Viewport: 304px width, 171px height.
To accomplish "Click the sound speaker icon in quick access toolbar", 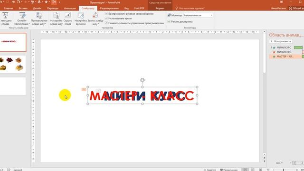I will (13, 2).
